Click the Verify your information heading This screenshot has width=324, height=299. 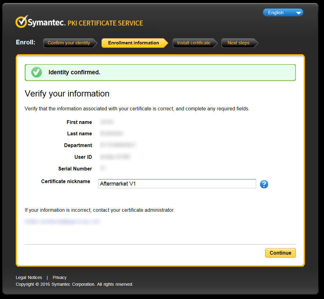[x=67, y=94]
